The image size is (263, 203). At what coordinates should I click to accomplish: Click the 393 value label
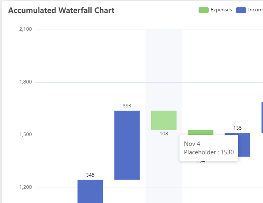(x=127, y=106)
